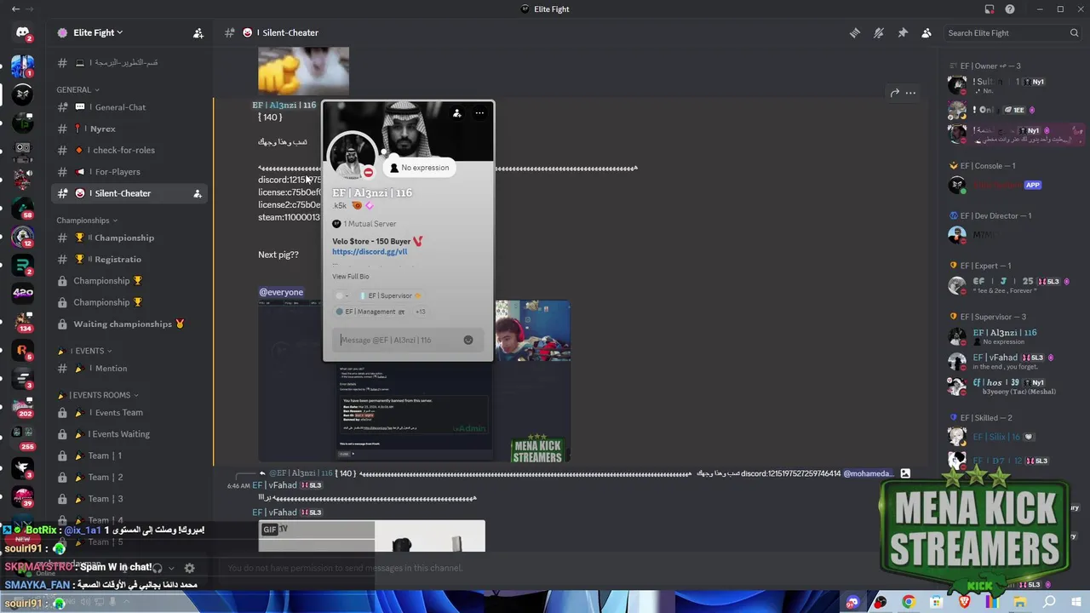Open Brave browser from the taskbar
The height and width of the screenshot is (613, 1090).
964,602
